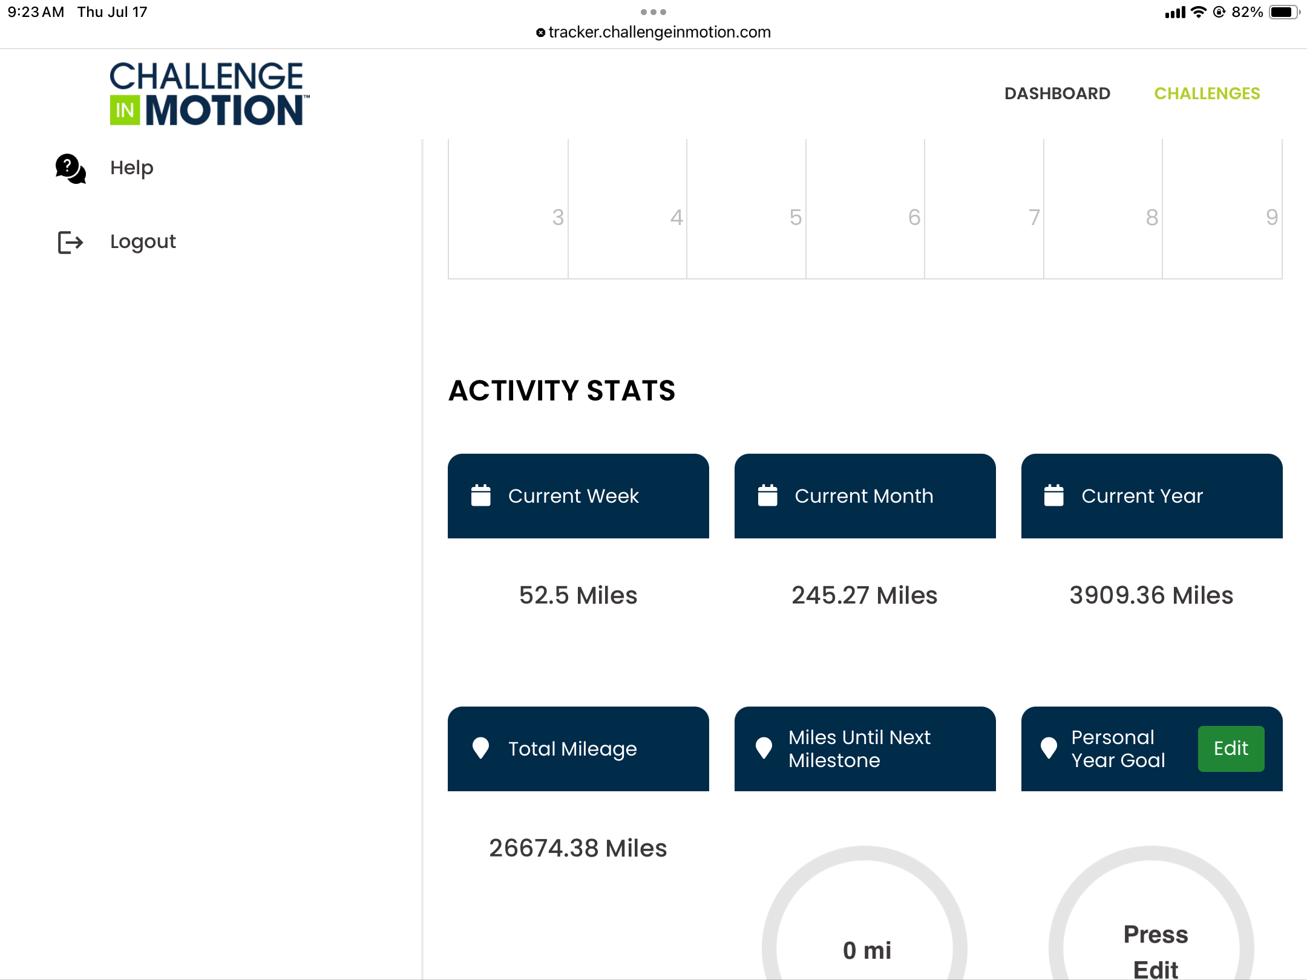Tap the cellular signal bars icon
This screenshot has height=980, width=1307.
1175,12
